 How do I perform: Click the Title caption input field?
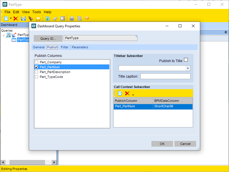pos(166,76)
